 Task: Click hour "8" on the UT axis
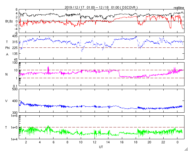pyautogui.click(x=67, y=142)
